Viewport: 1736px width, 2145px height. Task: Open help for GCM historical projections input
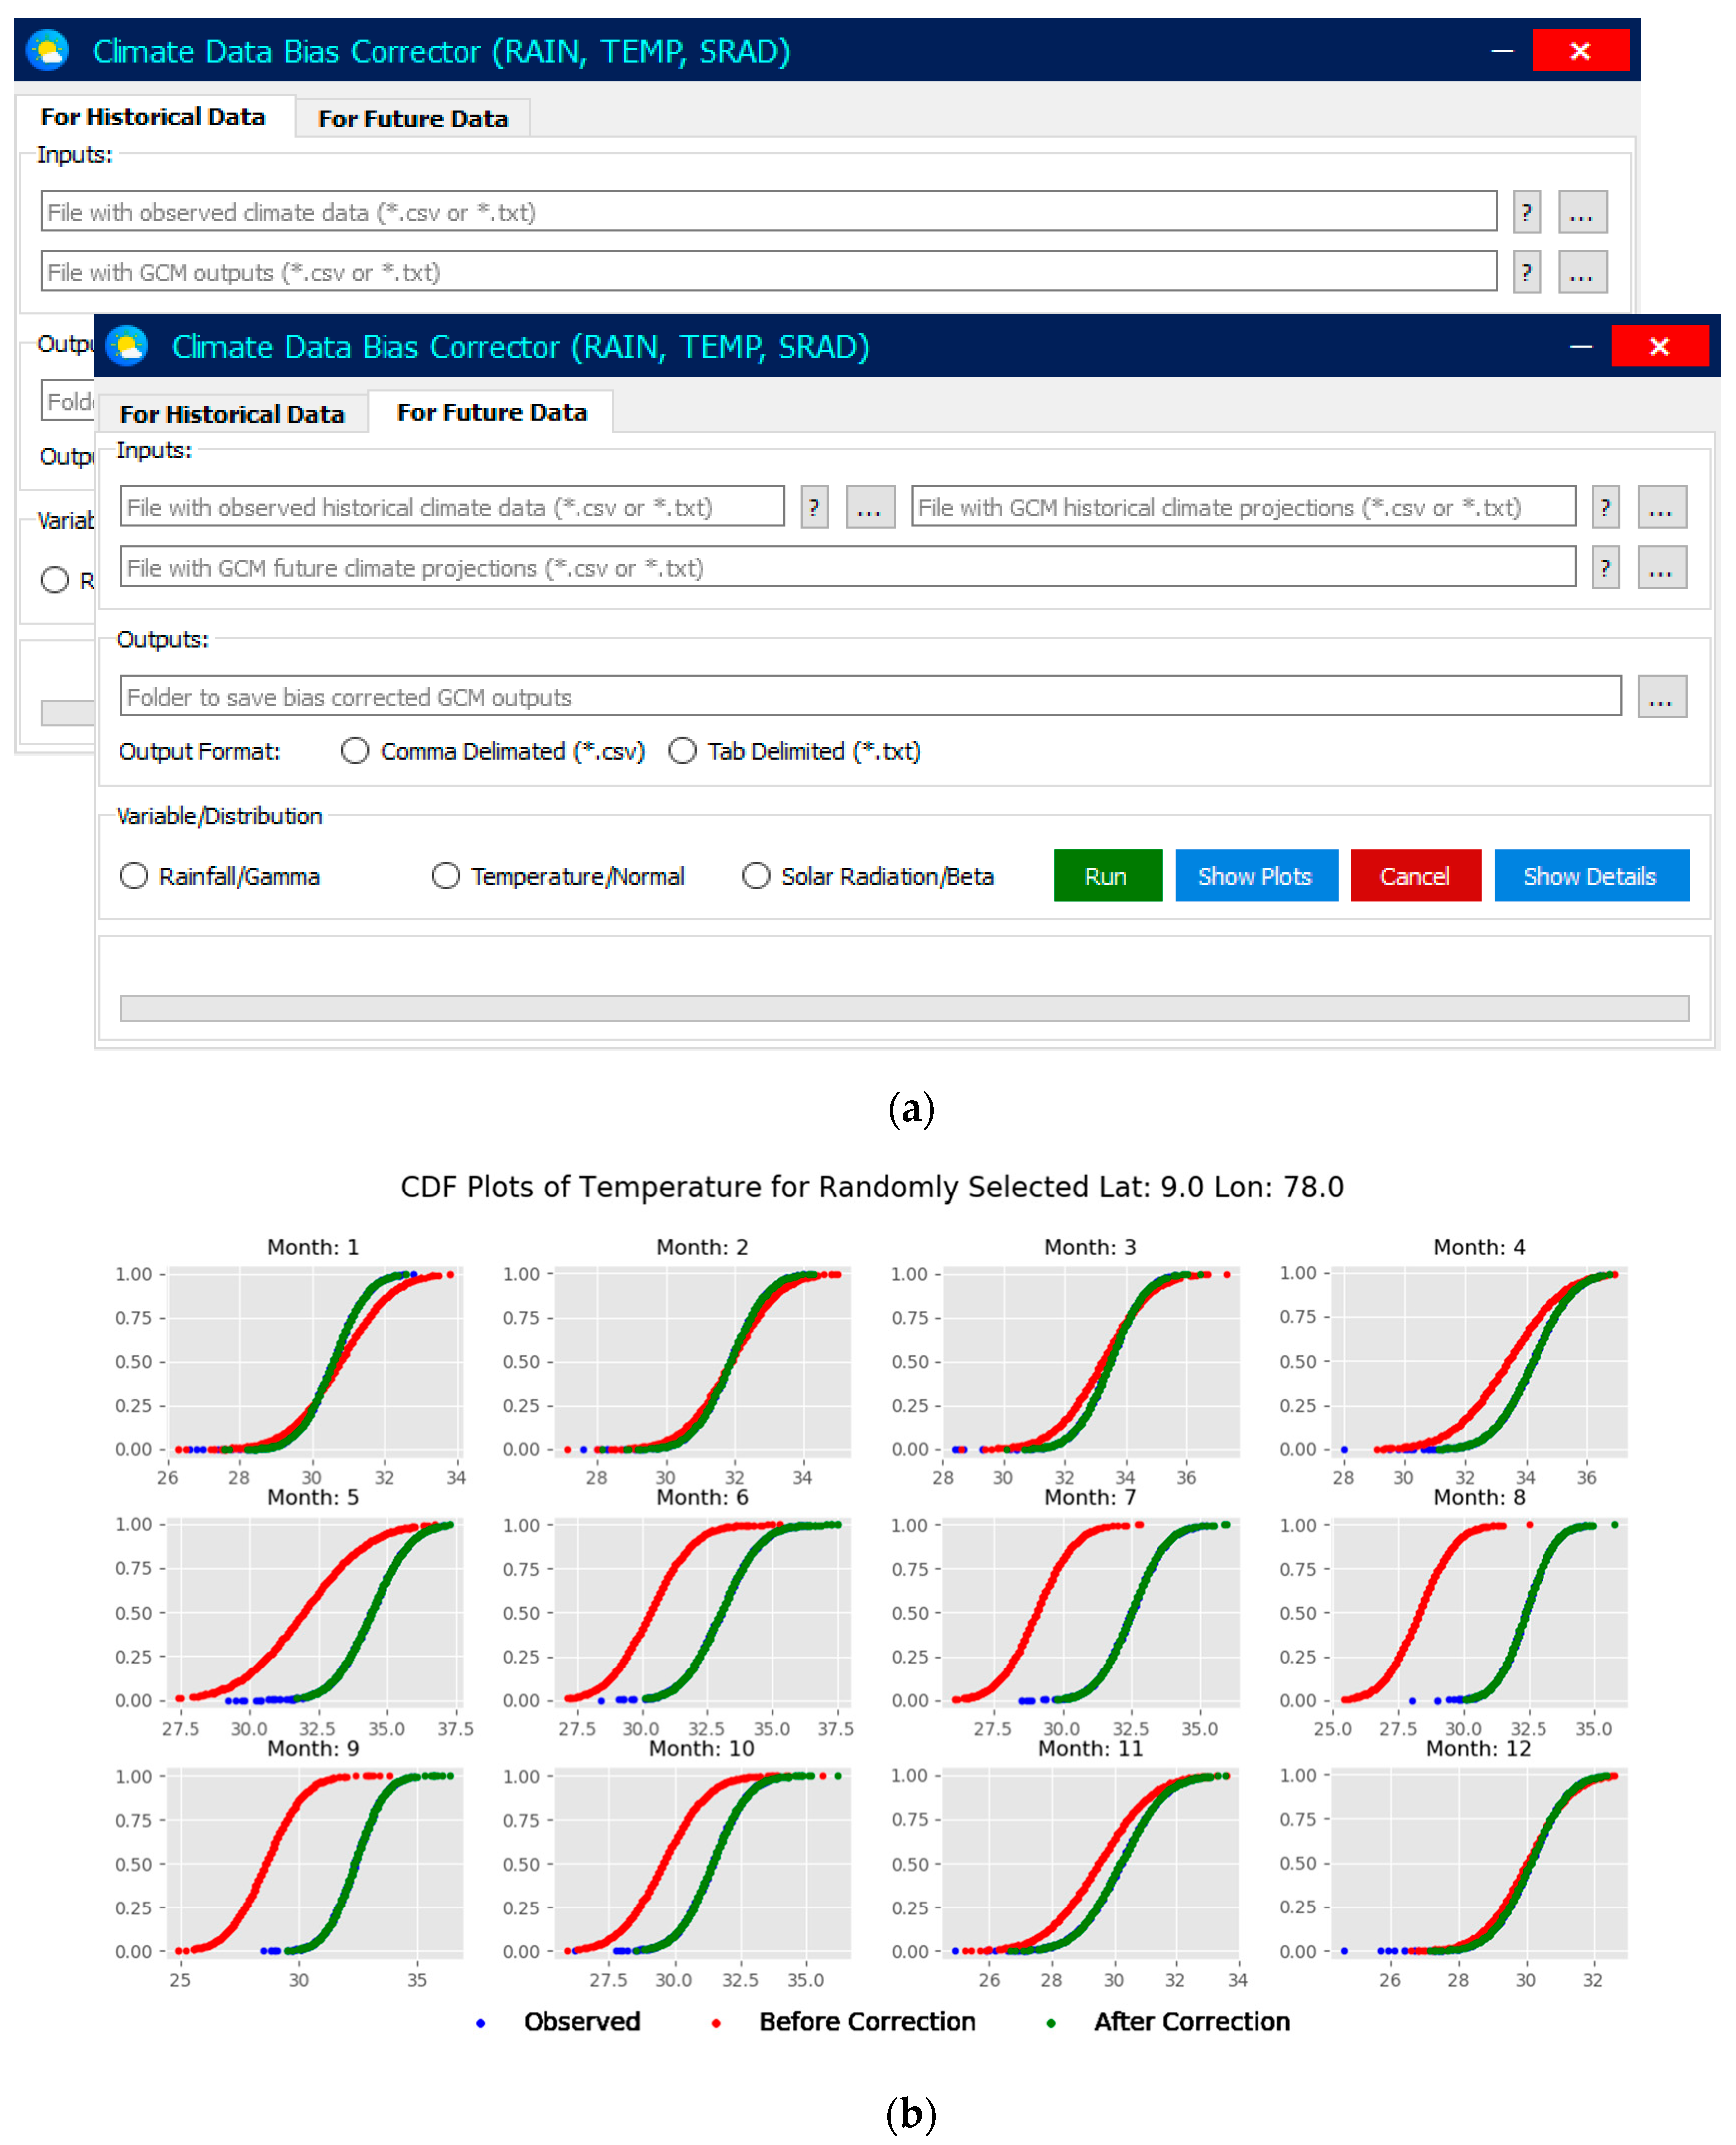point(1605,507)
